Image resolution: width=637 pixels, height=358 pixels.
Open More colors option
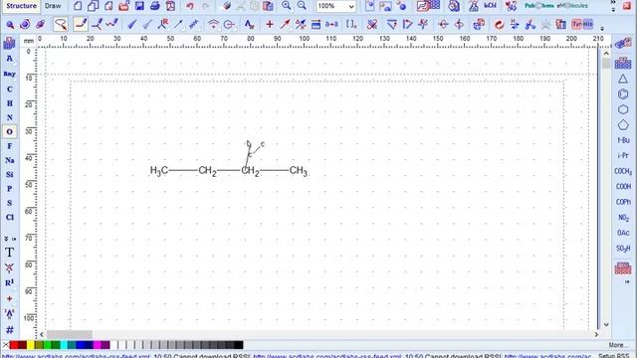point(617,345)
